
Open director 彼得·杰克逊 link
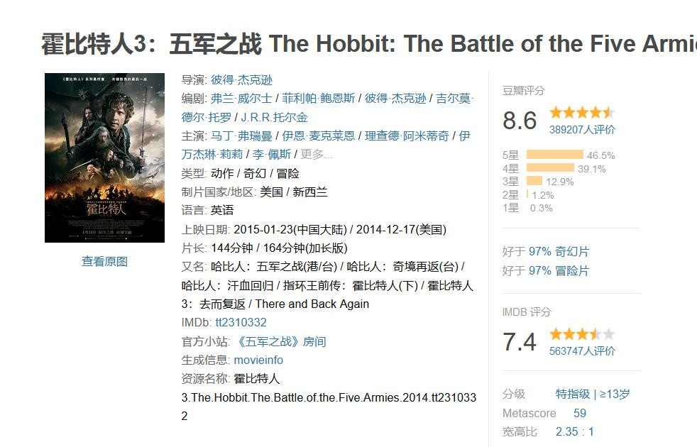click(241, 80)
